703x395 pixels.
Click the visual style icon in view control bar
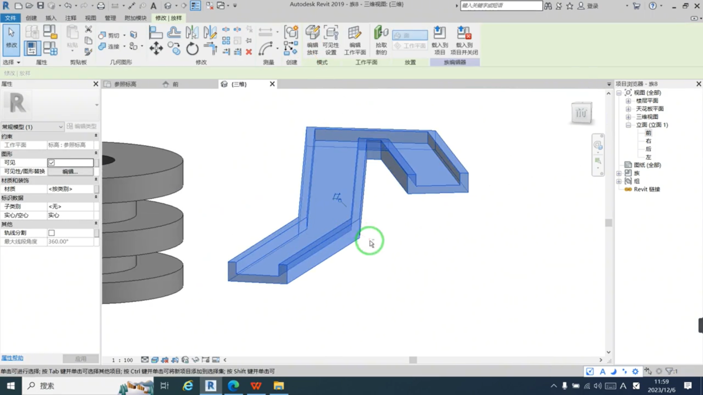[x=155, y=360]
